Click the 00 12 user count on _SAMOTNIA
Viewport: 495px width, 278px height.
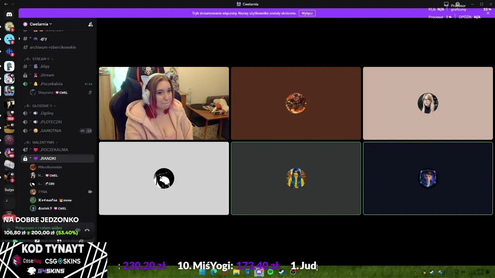pyautogui.click(x=86, y=131)
